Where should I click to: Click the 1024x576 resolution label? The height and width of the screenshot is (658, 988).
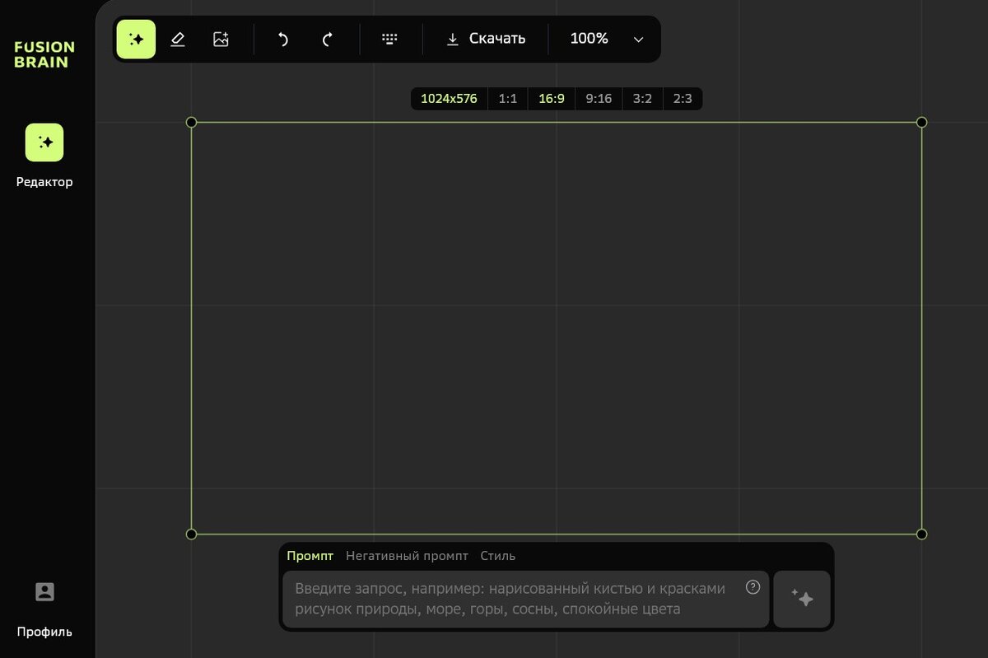point(449,99)
